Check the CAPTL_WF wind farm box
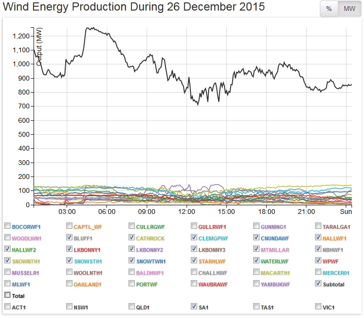Image resolution: width=364 pixels, height=318 pixels. point(70,226)
